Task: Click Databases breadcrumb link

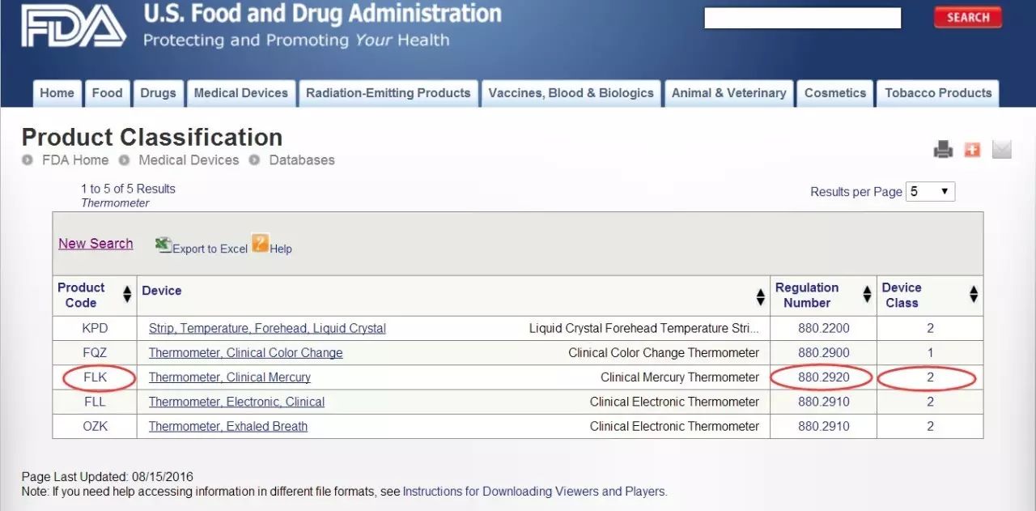Action: [302, 160]
